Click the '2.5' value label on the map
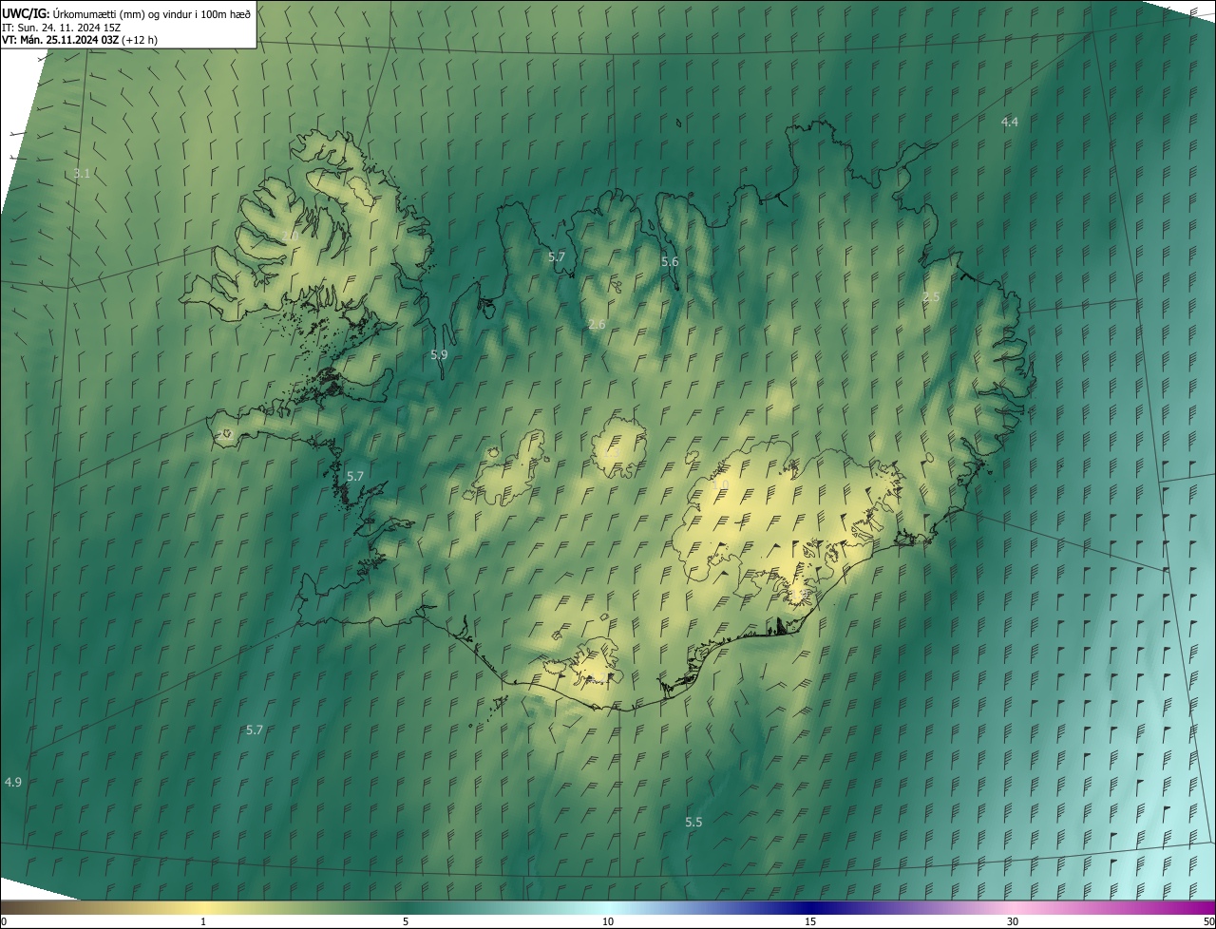Image resolution: width=1216 pixels, height=929 pixels. [x=931, y=297]
